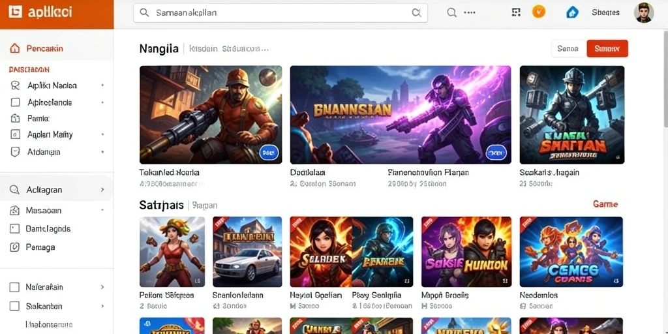Expand the Acltagan sidebar chevron
668x334 pixels.
[102, 190]
